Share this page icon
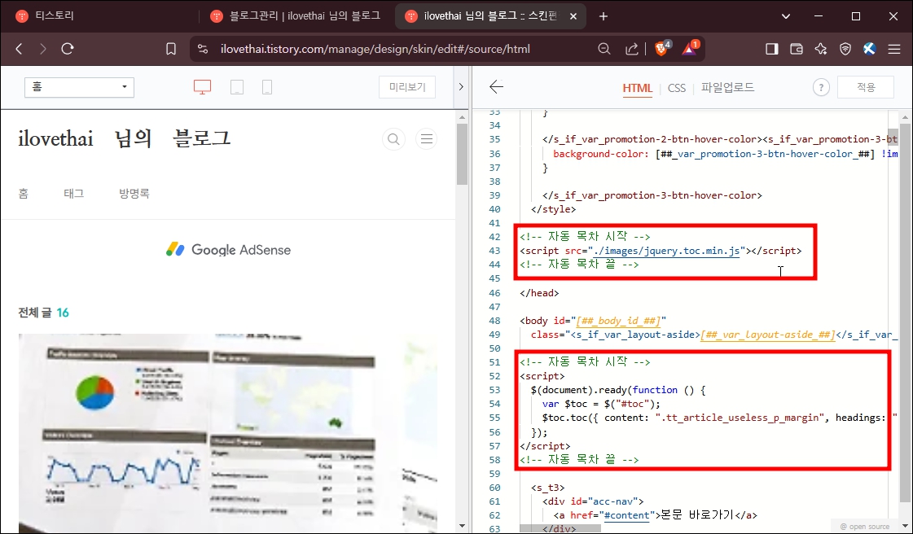This screenshot has width=913, height=534. (632, 49)
